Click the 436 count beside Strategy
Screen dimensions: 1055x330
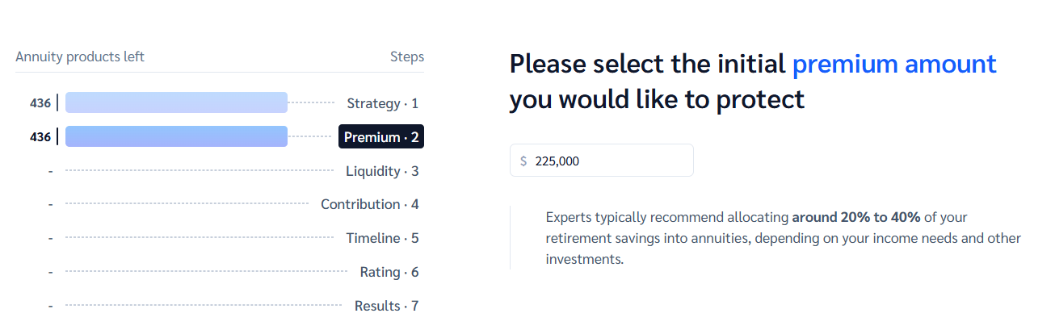[x=40, y=103]
